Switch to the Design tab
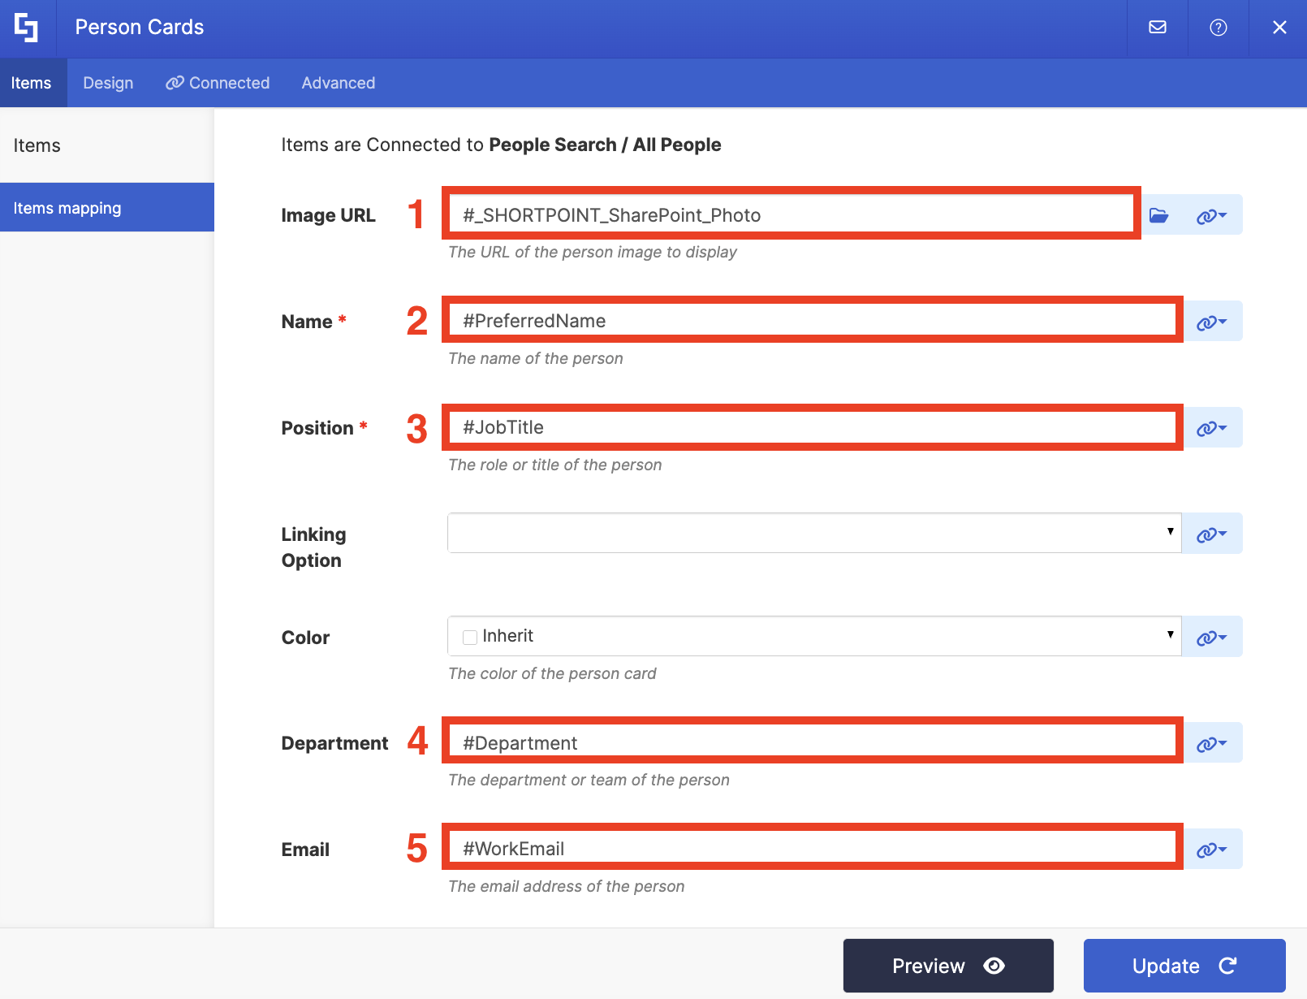 click(108, 83)
